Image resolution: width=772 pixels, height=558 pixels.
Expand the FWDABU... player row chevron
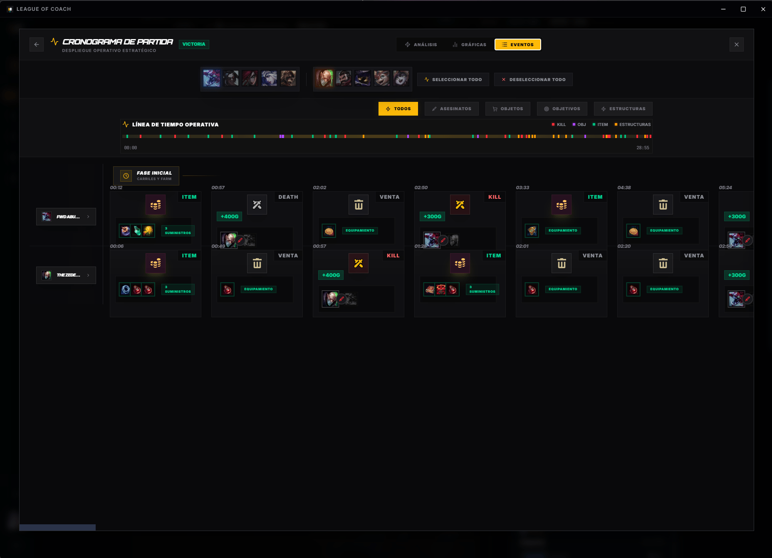(x=88, y=217)
